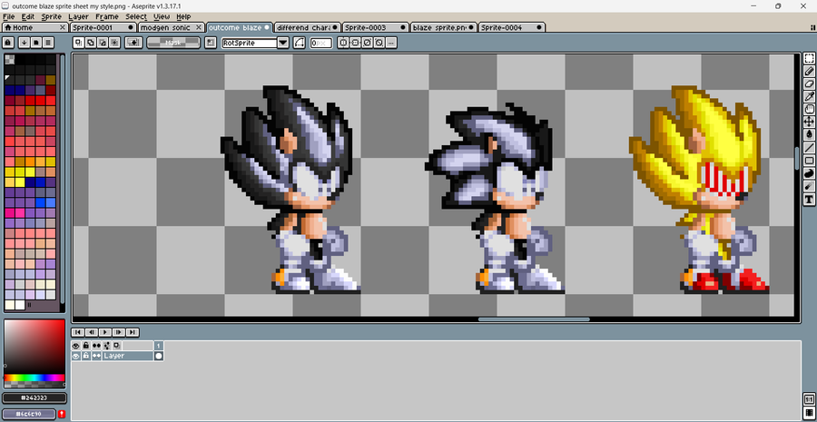Go to the last frame
The width and height of the screenshot is (817, 422).
coord(133,332)
